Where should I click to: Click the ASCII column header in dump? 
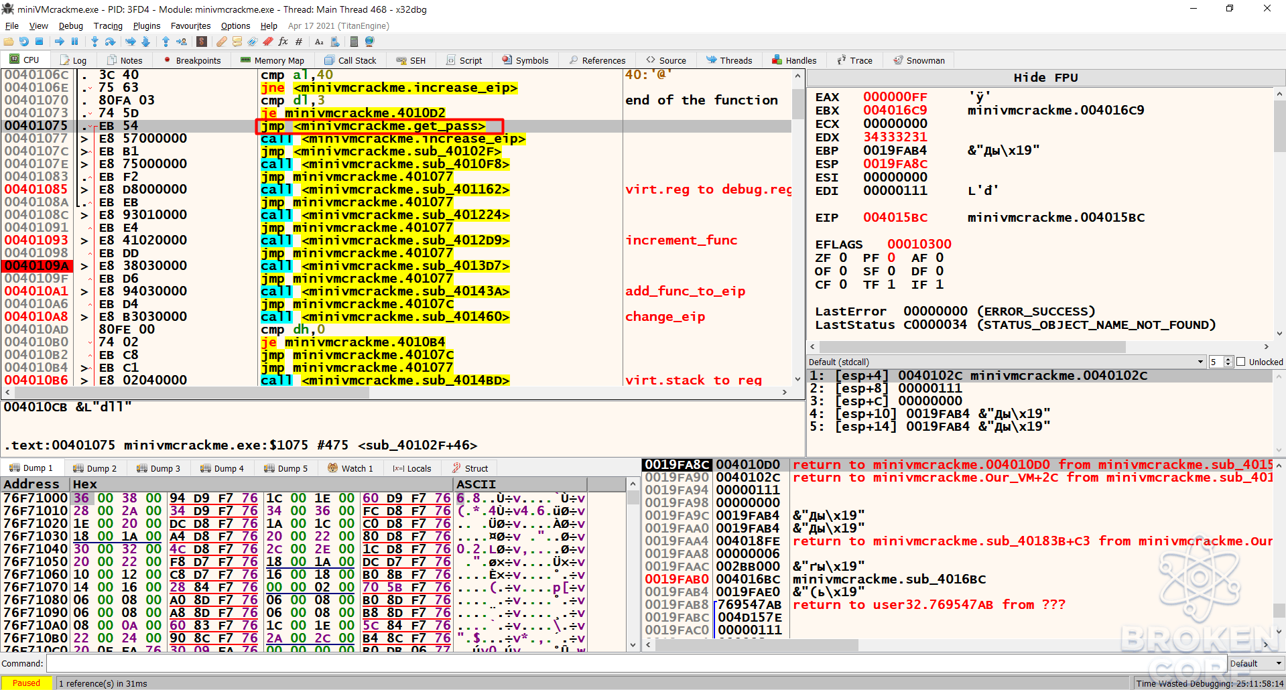pos(520,484)
